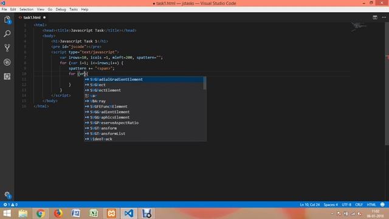Change the UTF-8 encoding in the status bar
The width and height of the screenshot is (389, 219).
pos(346,204)
